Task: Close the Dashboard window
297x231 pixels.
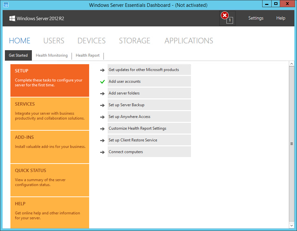Action: pyautogui.click(x=287, y=4)
